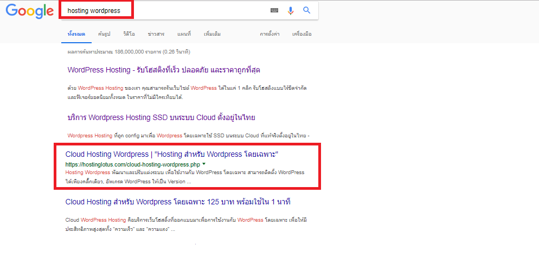Open the on-screen keyboard input tool
539x259 pixels.
(274, 11)
